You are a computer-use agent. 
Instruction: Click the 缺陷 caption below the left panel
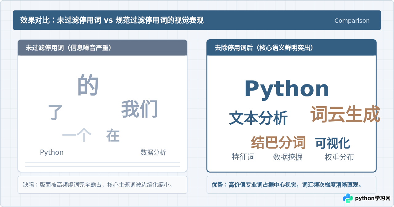(103, 185)
